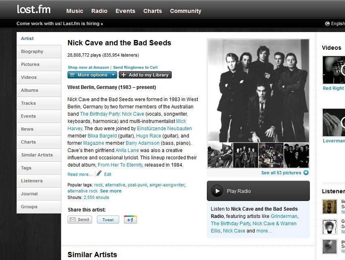Open the Journal sidebar tab
This screenshot has width=345, height=260.
[39, 194]
